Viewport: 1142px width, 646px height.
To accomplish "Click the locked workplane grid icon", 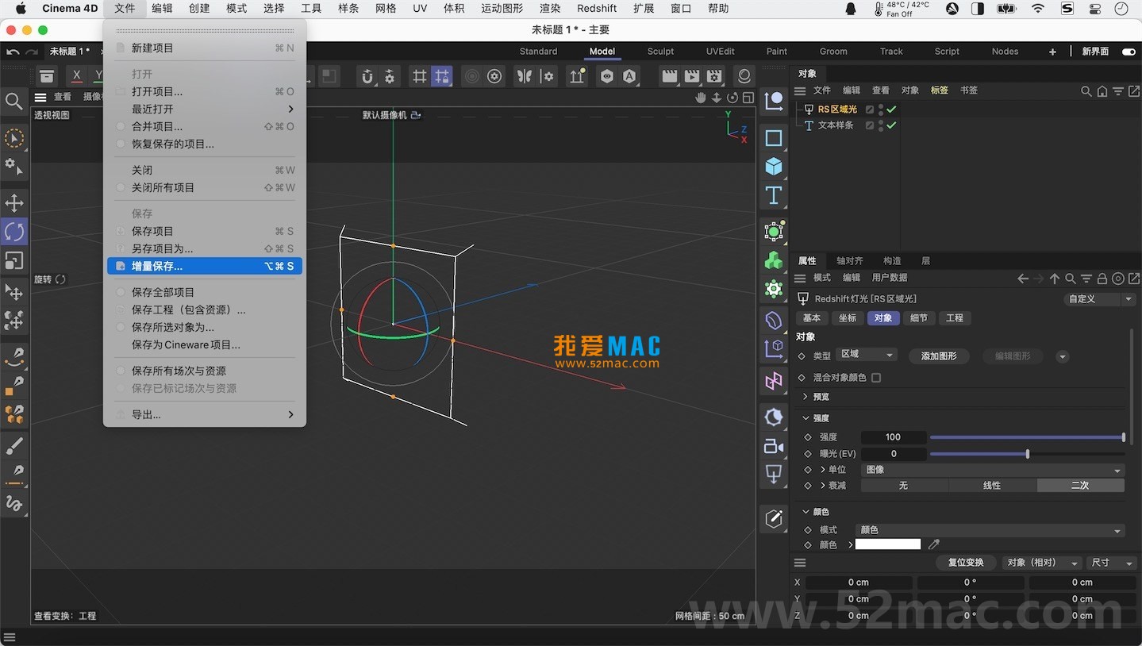I will [441, 76].
